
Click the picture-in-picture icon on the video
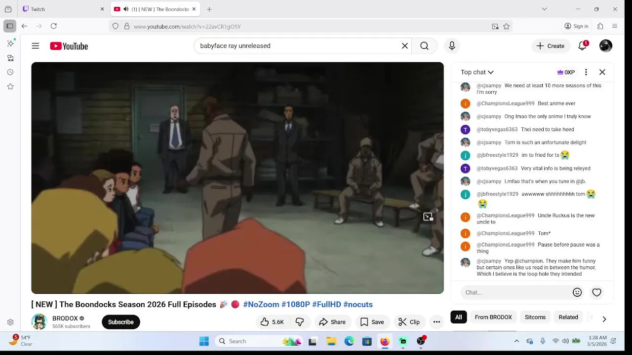[x=428, y=216]
